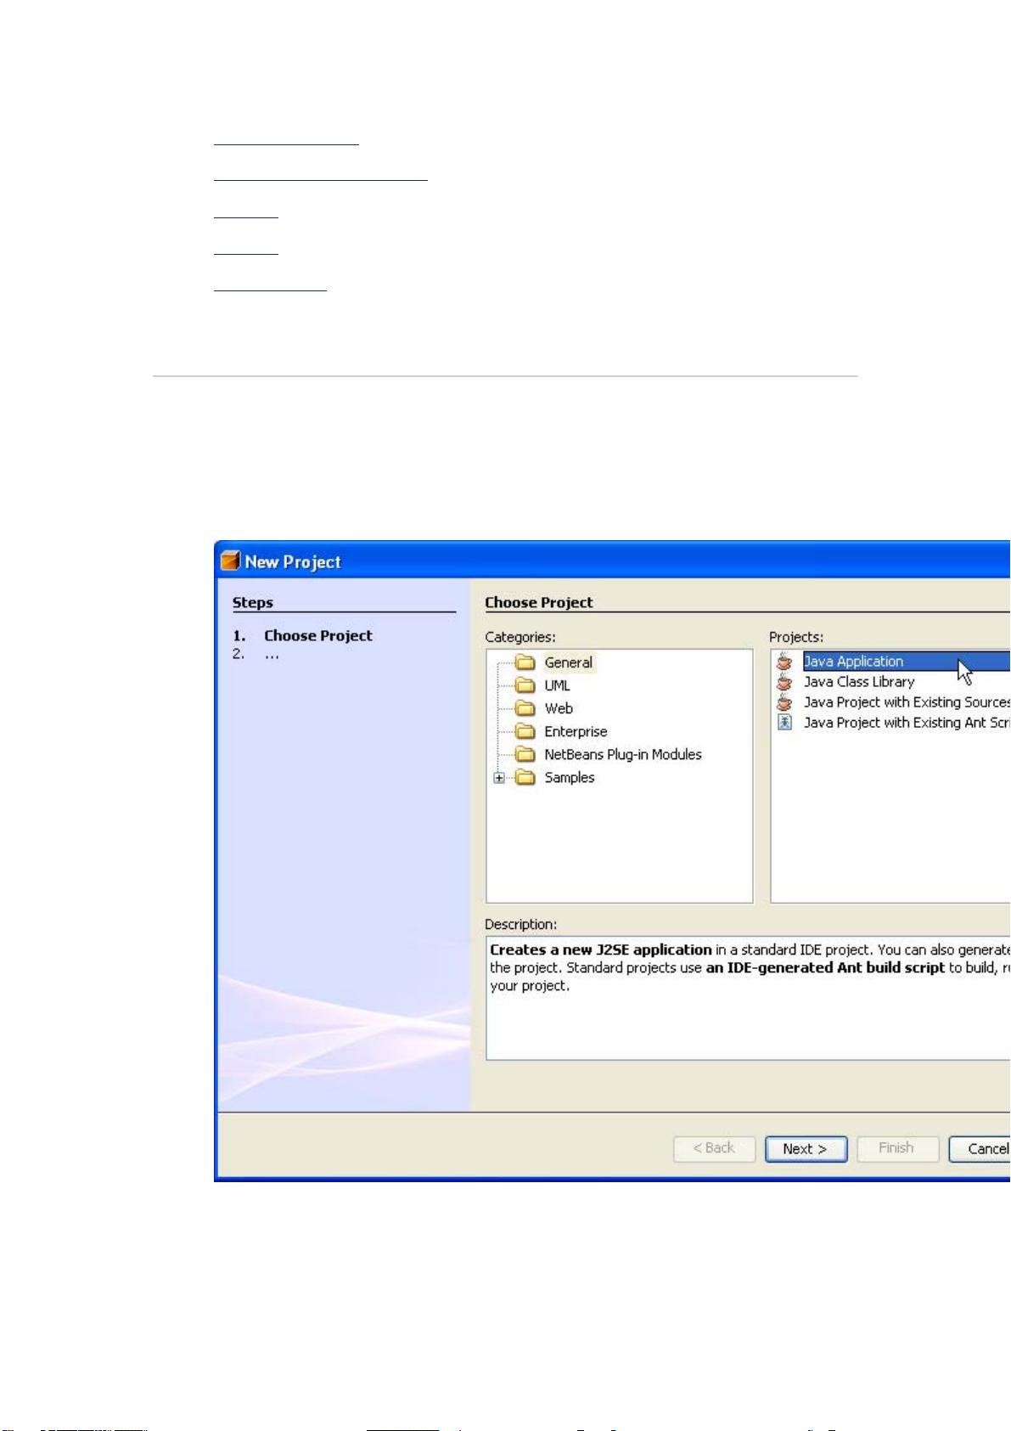Expand the Samples tree node

(x=499, y=777)
